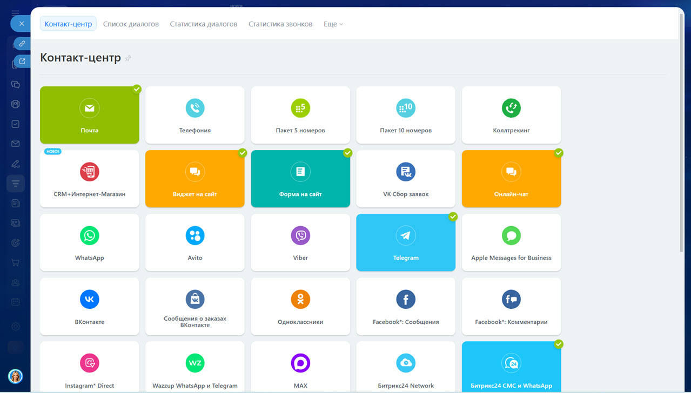Open the WhatsApp channel icon
Screen dimensions: 691x393
(x=89, y=236)
